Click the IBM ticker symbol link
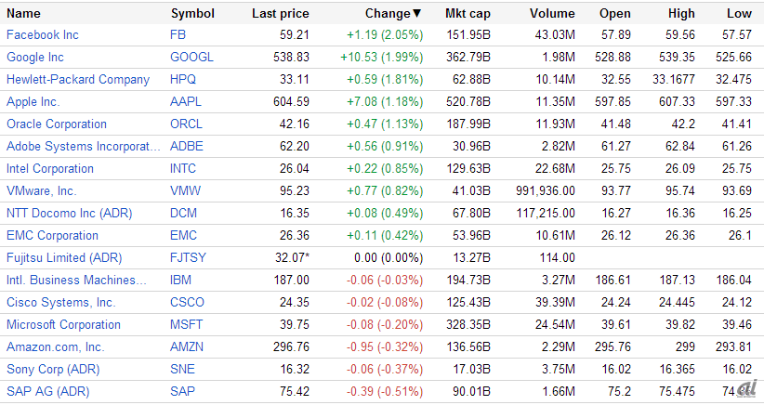 click(x=180, y=281)
